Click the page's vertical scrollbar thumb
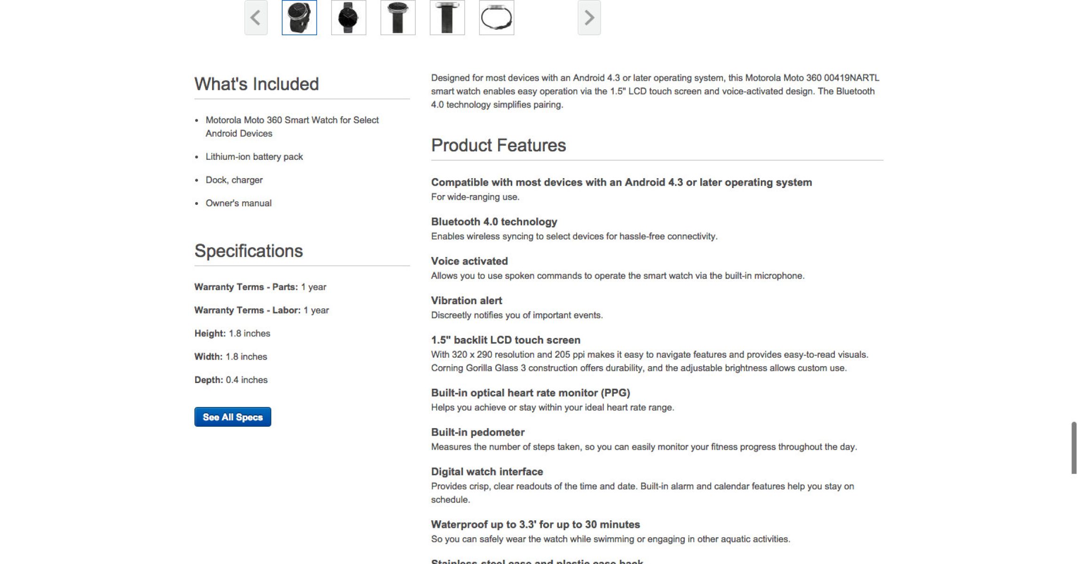This screenshot has height=564, width=1078. [1074, 447]
